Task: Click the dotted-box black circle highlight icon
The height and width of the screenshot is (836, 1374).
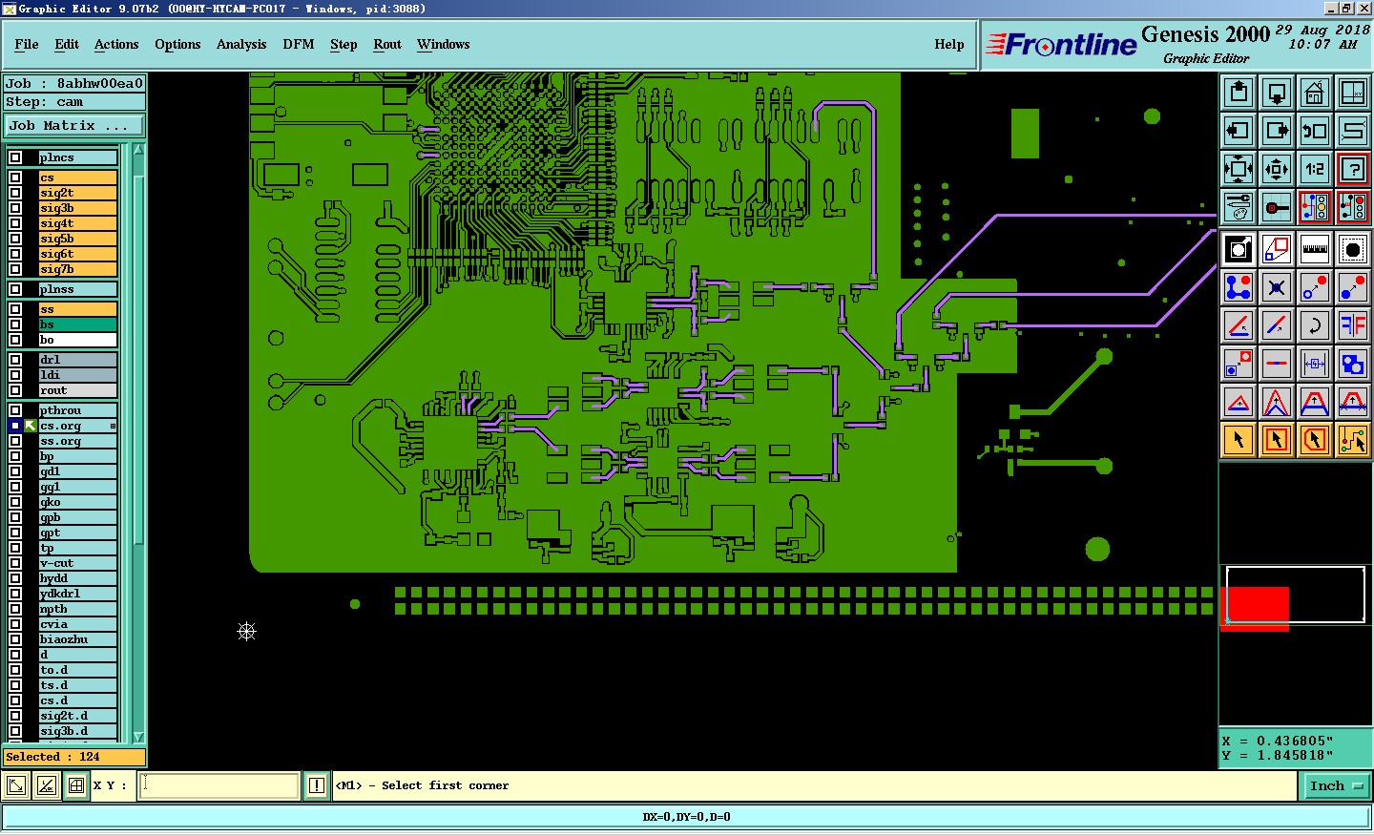Action: pos(1353,249)
